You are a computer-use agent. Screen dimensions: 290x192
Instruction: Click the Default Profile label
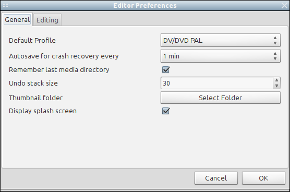pyautogui.click(x=32, y=40)
